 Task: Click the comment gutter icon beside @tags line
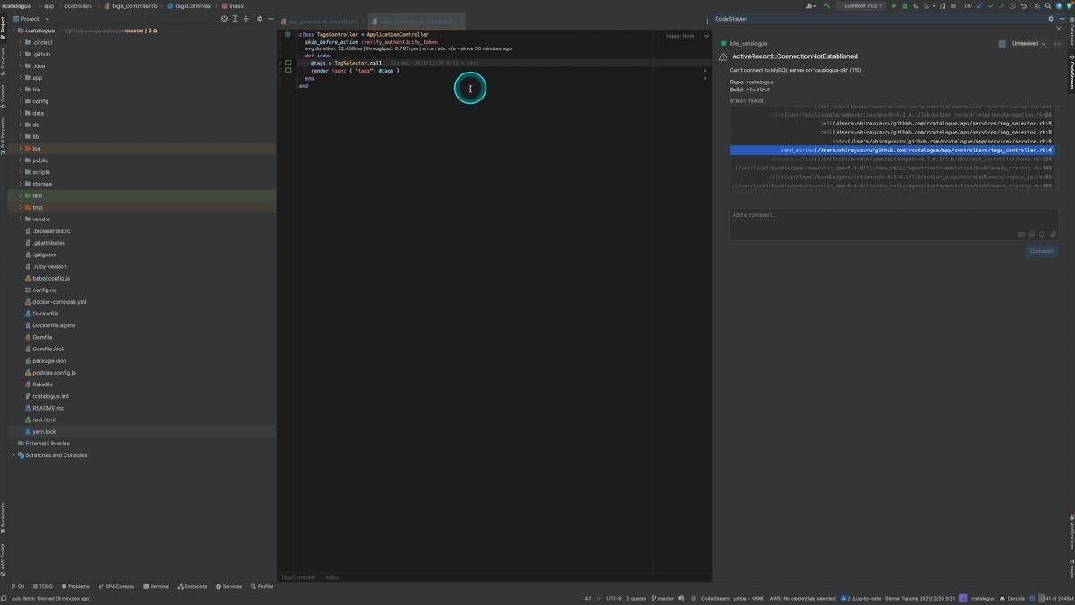point(288,63)
